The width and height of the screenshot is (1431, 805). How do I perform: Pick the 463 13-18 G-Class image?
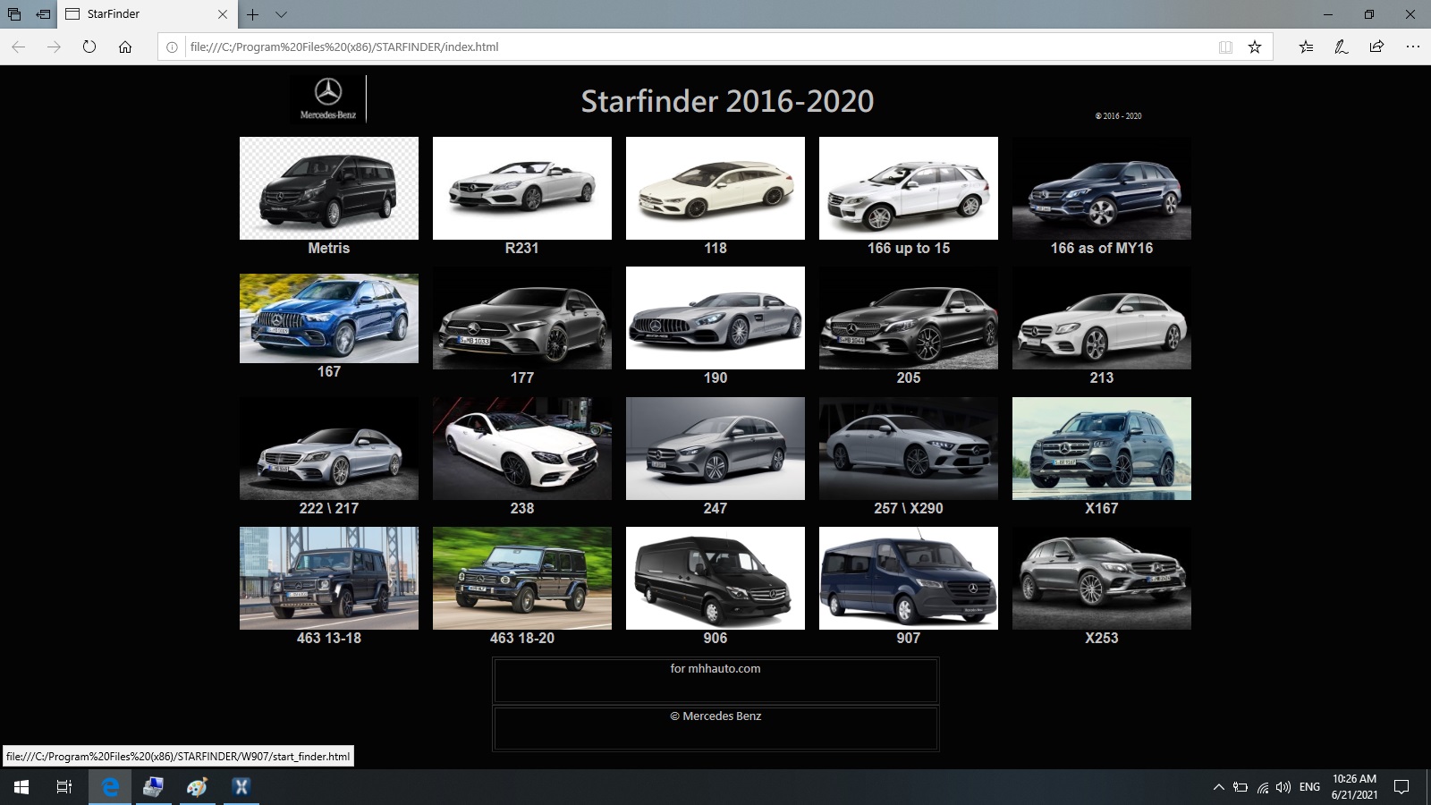click(329, 578)
